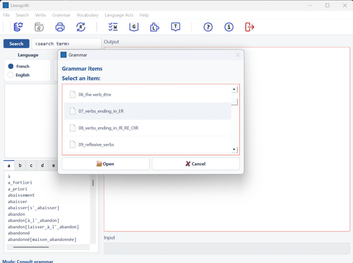Image resolution: width=353 pixels, height=263 pixels.
Task: Select 'abandon[laisser_à_l'_abandon]' in the list
Action: 43,227
